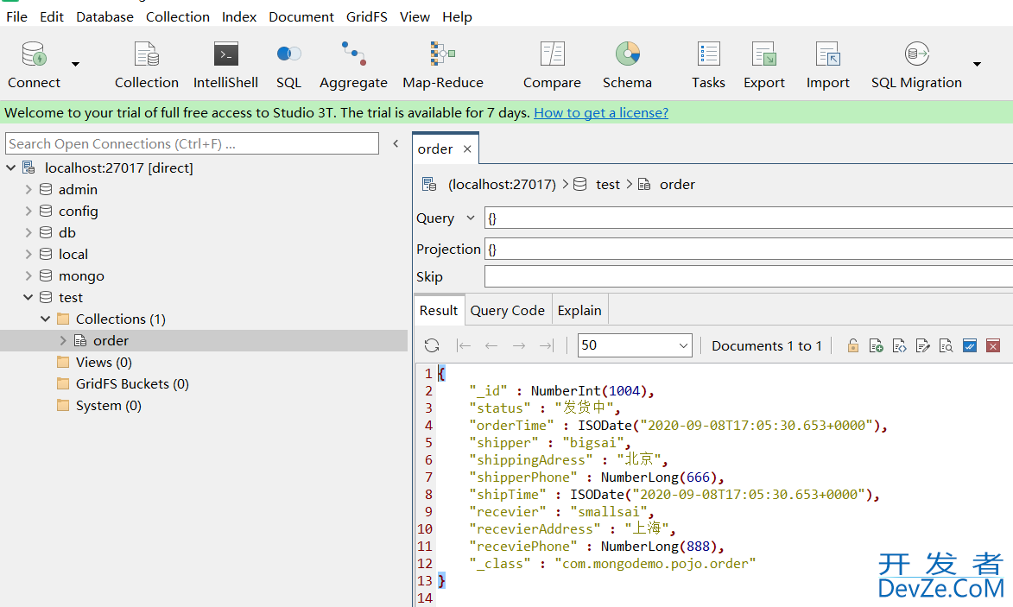Select System (0) folder
The image size is (1013, 607).
[108, 406]
